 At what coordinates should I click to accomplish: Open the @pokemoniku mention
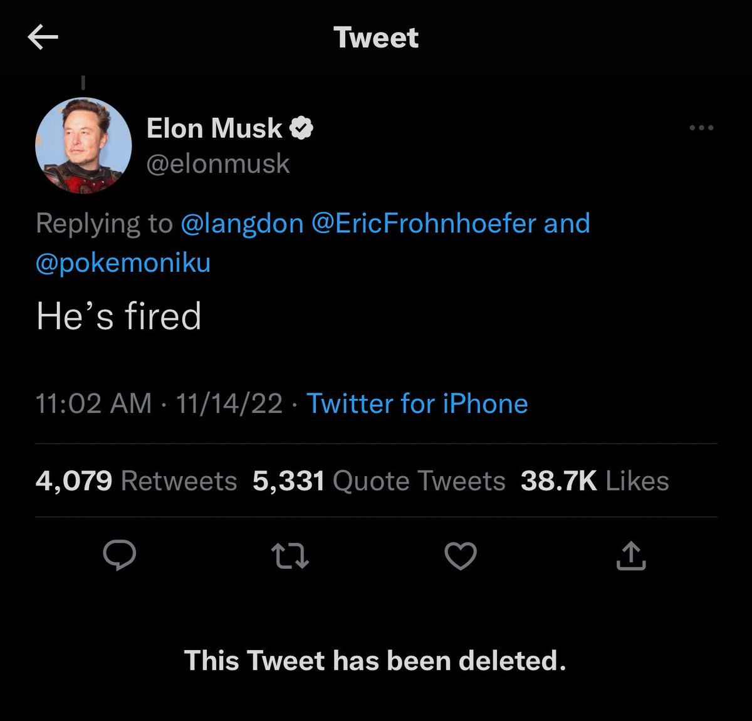[x=123, y=262]
